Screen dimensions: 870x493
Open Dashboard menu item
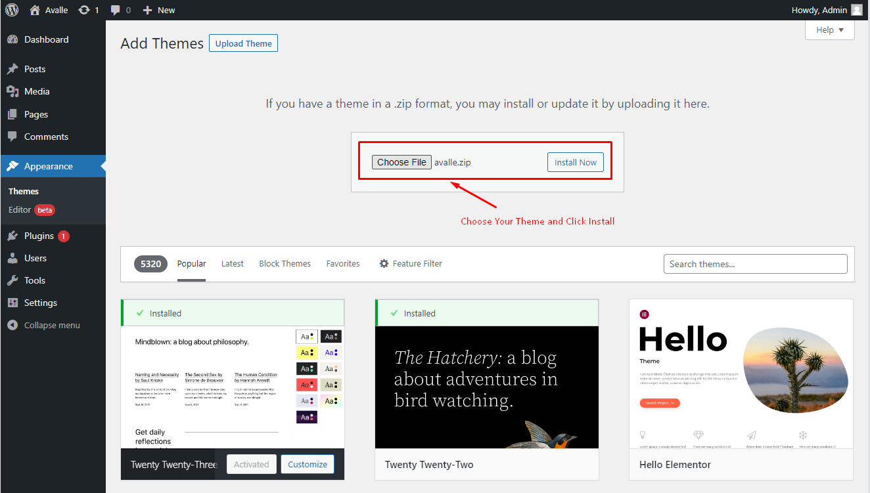click(53, 39)
